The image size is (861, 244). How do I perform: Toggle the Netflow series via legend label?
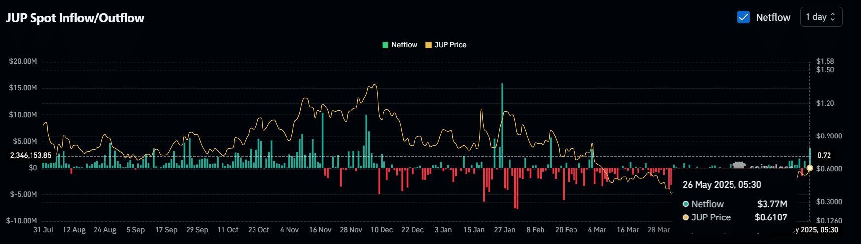(x=404, y=45)
